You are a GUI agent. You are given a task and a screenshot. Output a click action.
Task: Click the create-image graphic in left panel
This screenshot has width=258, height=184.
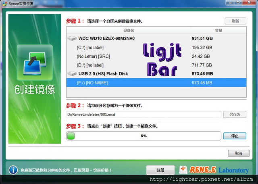pos(35,63)
